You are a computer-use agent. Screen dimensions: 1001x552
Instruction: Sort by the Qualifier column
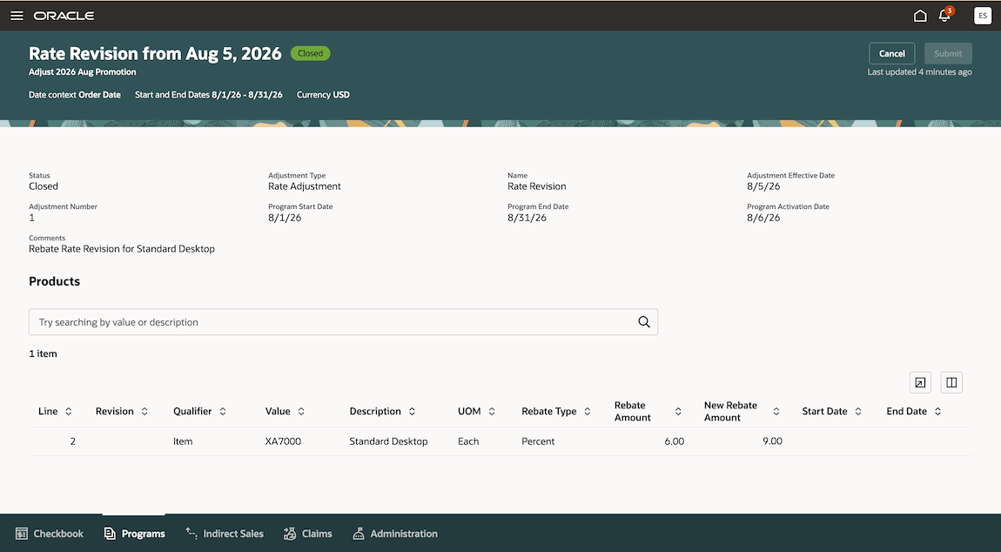pos(223,412)
